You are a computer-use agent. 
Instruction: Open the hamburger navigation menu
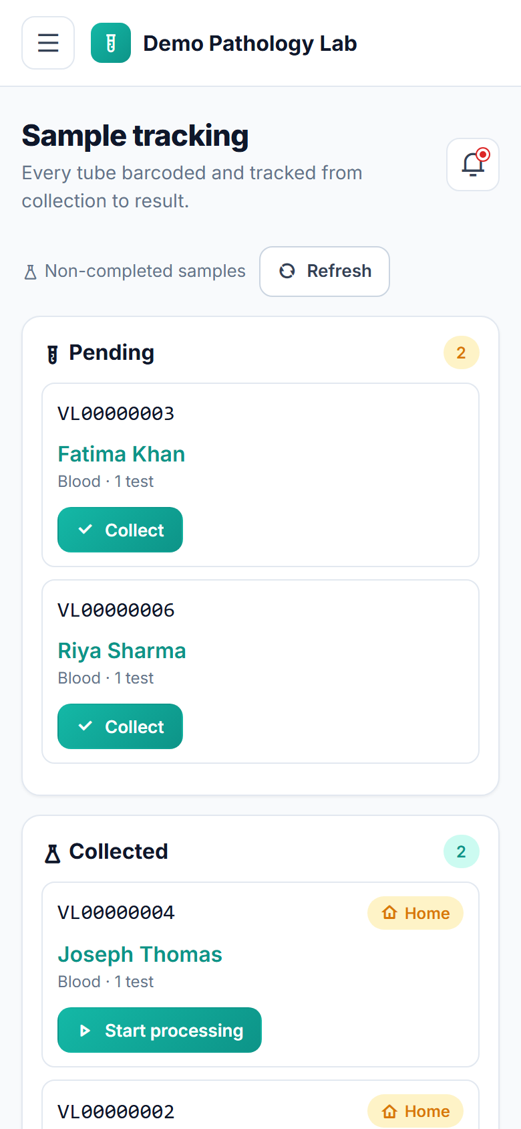(x=48, y=43)
